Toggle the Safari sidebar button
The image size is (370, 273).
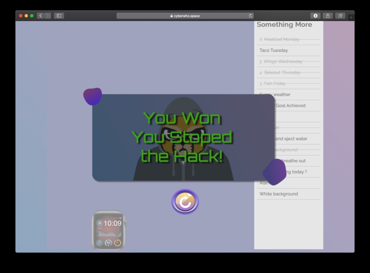point(59,16)
